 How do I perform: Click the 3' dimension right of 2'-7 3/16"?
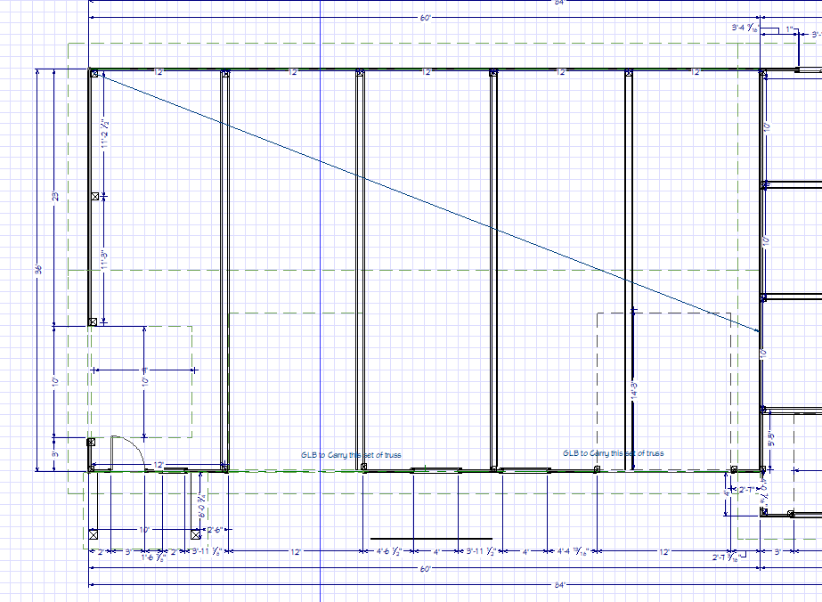tap(777, 551)
